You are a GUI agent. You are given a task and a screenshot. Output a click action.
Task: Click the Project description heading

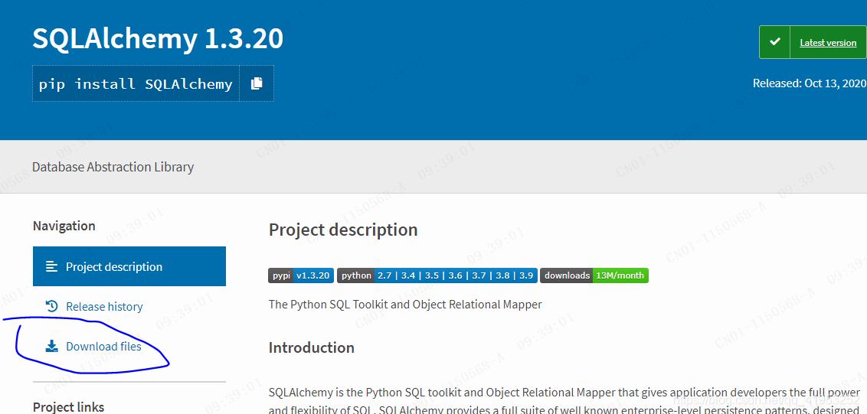pos(343,230)
